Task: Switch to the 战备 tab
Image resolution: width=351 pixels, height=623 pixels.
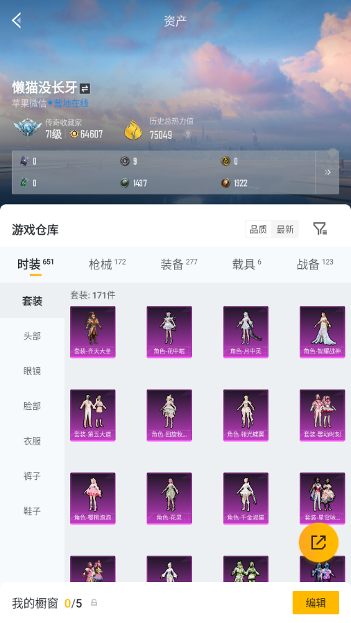Action: [315, 264]
